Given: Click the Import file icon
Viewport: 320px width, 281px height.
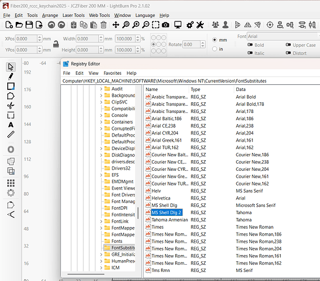Looking at the screenshot, I should point(39,25).
